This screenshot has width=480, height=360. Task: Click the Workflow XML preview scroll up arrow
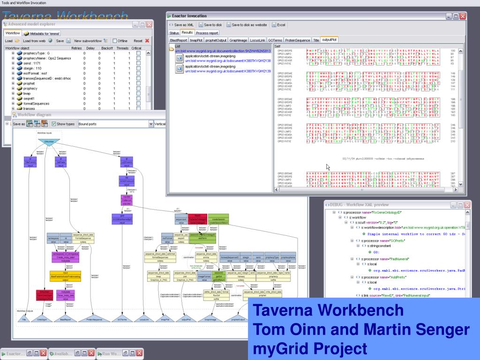(467, 212)
